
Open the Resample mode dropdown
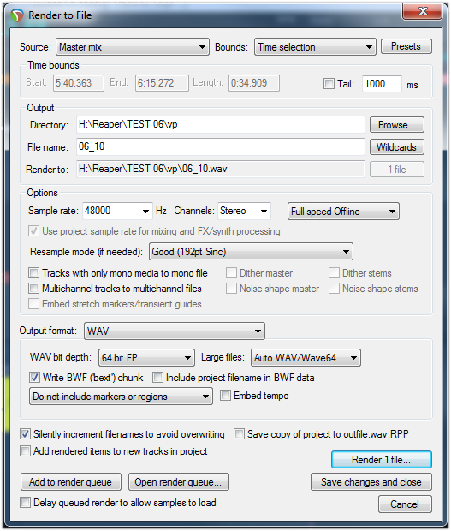(251, 252)
